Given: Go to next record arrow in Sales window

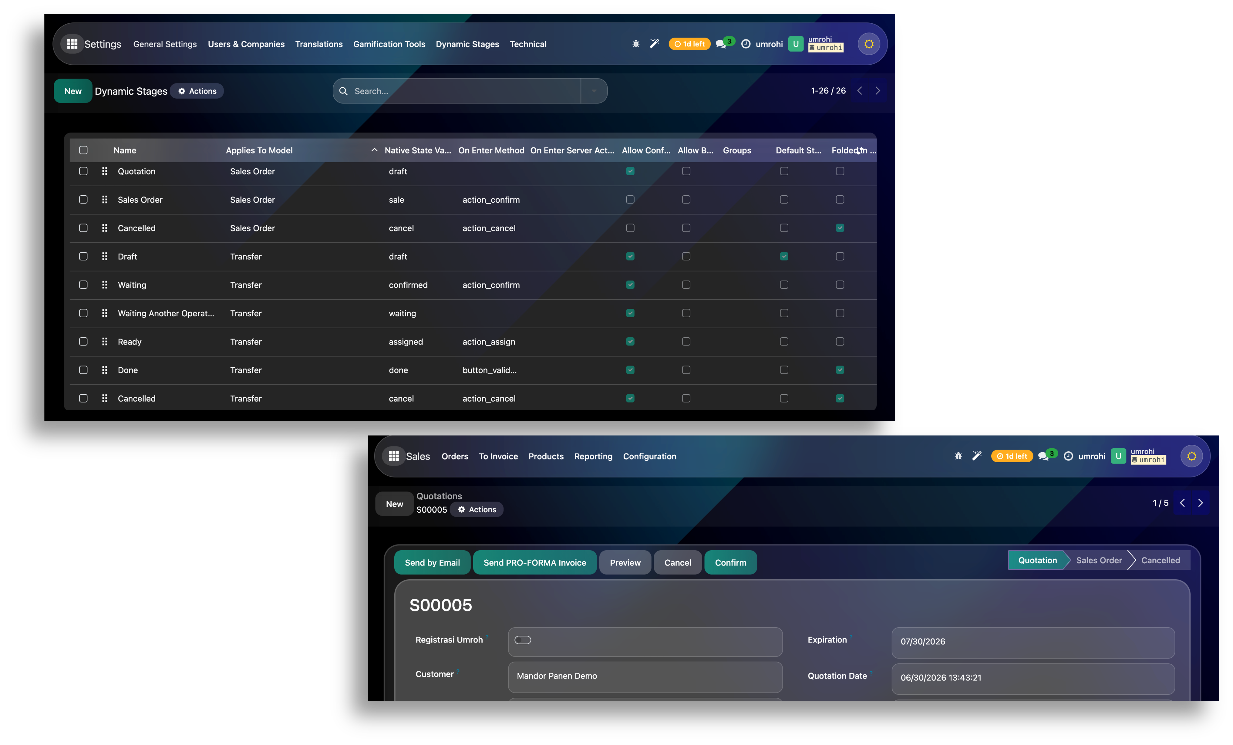Looking at the screenshot, I should (x=1200, y=503).
